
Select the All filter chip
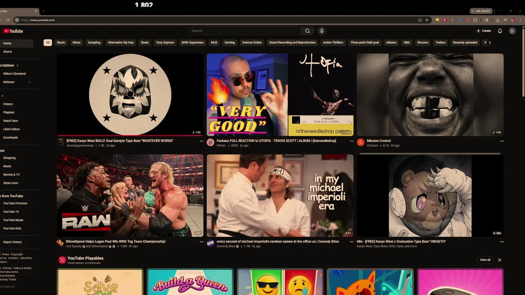[48, 42]
